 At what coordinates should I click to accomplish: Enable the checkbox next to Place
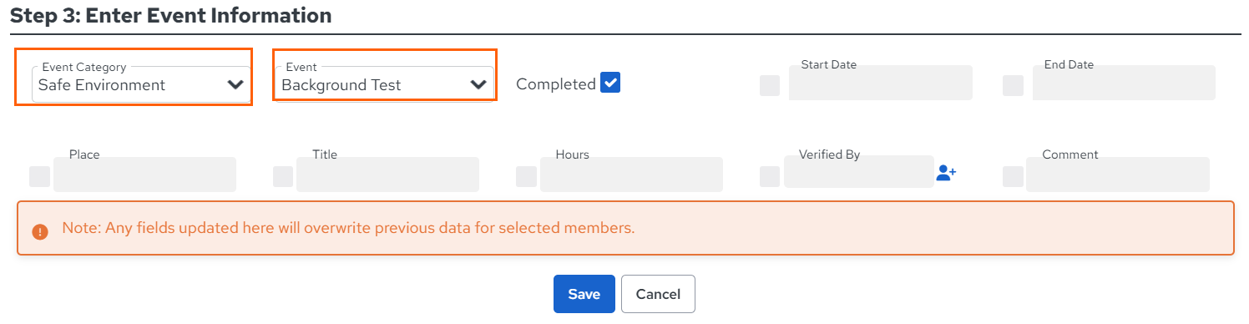[39, 176]
